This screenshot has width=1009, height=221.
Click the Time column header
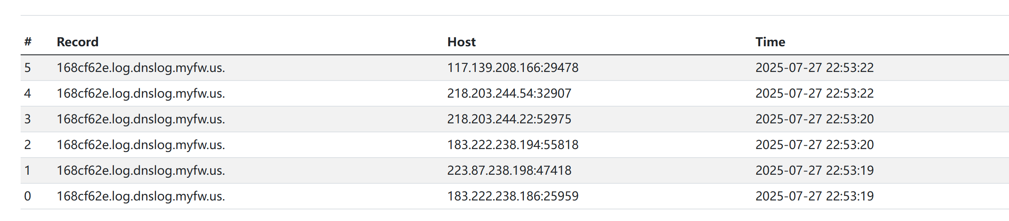[770, 42]
